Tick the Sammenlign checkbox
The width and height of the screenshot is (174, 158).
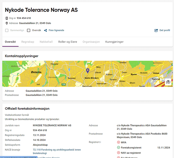point(7,30)
